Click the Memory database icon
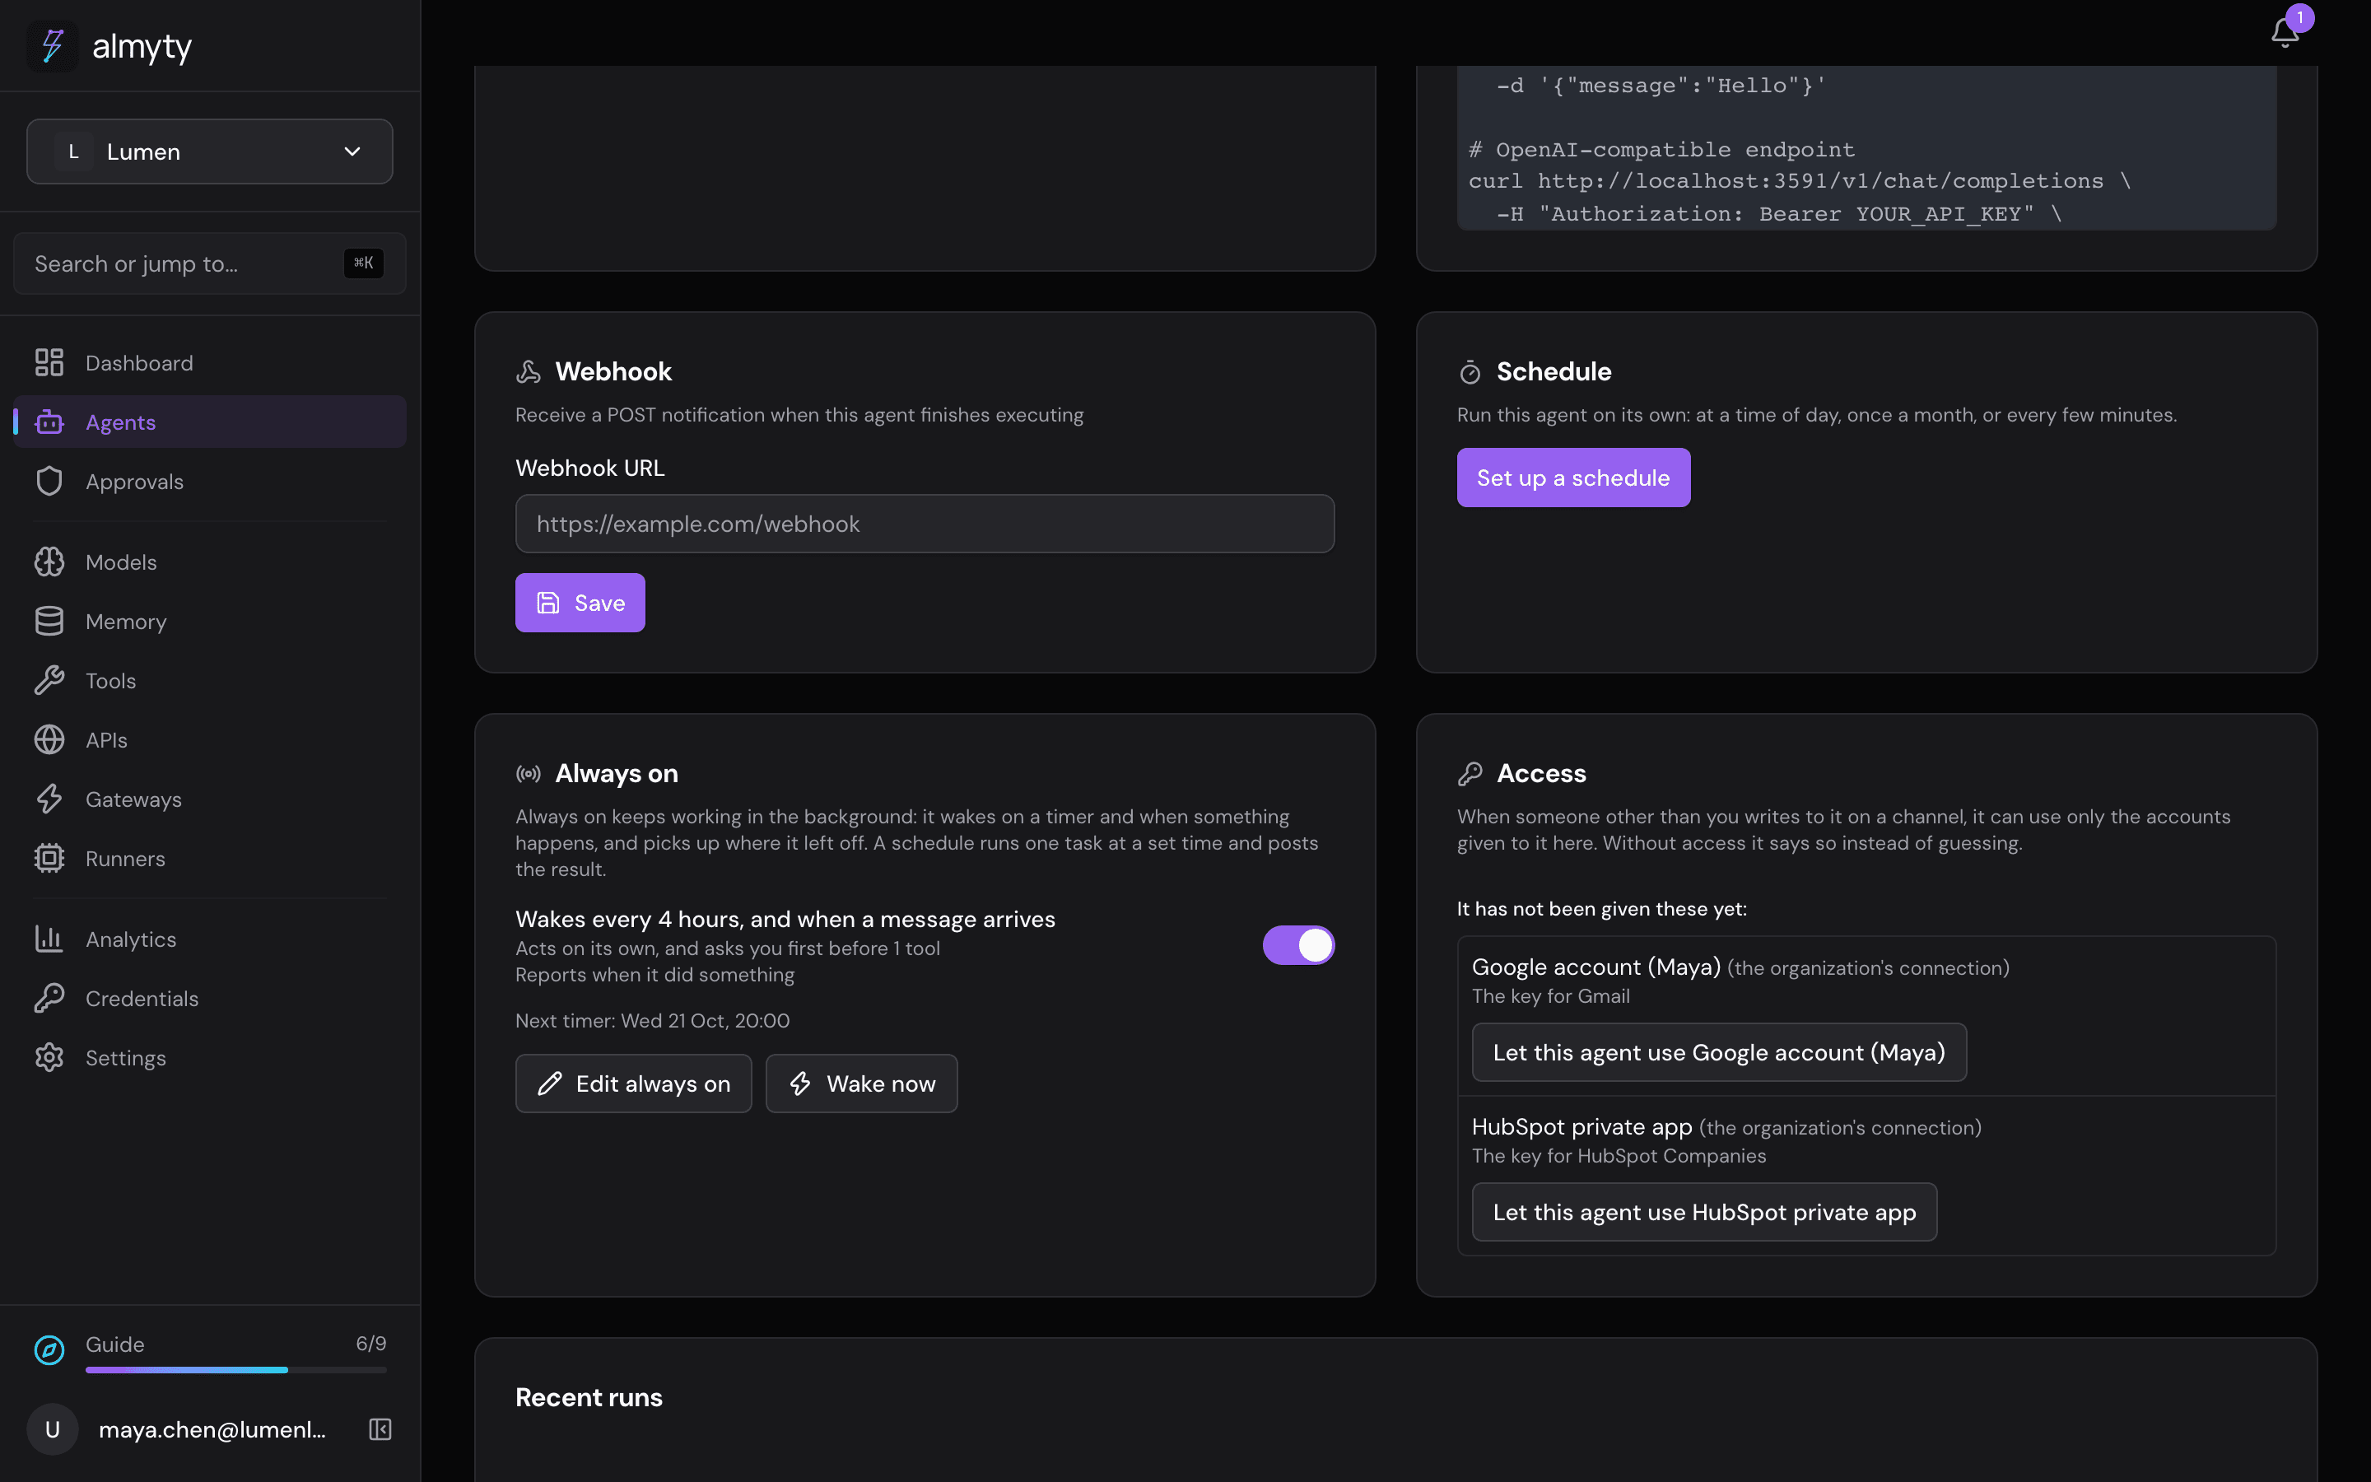 (49, 621)
